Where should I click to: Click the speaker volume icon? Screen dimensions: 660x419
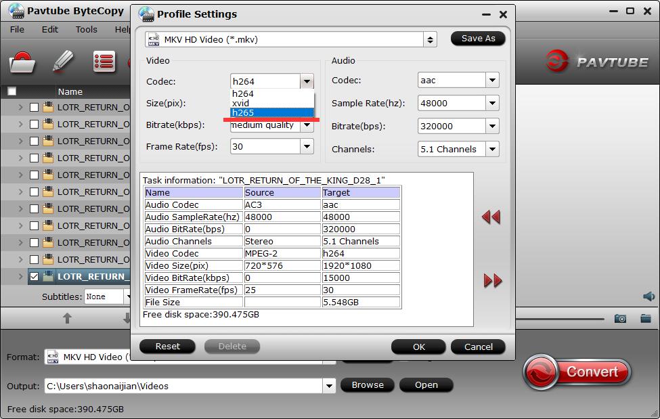tap(648, 296)
